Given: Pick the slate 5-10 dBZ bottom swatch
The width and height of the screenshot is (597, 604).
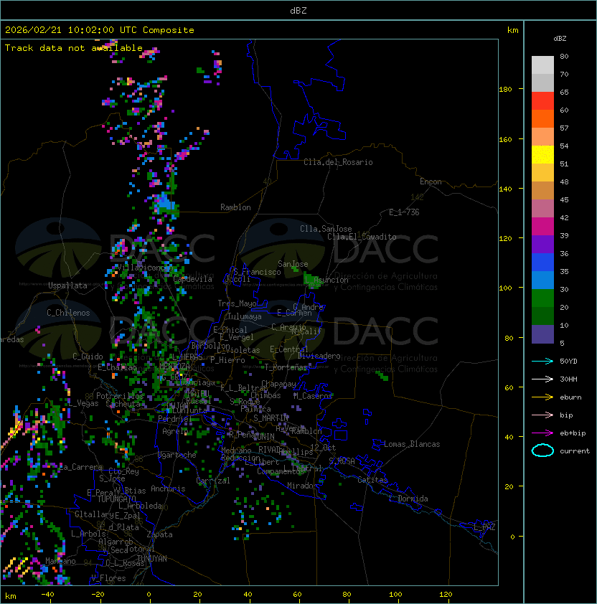Looking at the screenshot, I should [542, 334].
